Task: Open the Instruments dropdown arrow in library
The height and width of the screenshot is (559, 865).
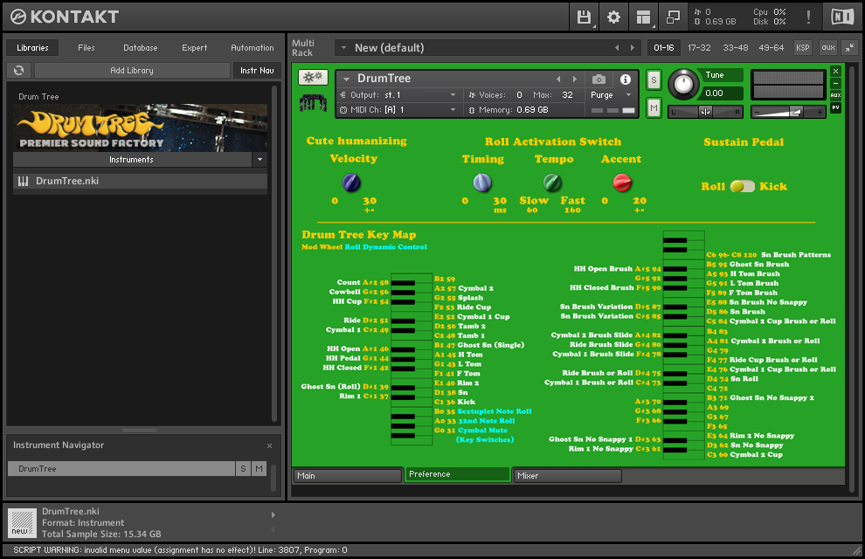Action: click(259, 160)
